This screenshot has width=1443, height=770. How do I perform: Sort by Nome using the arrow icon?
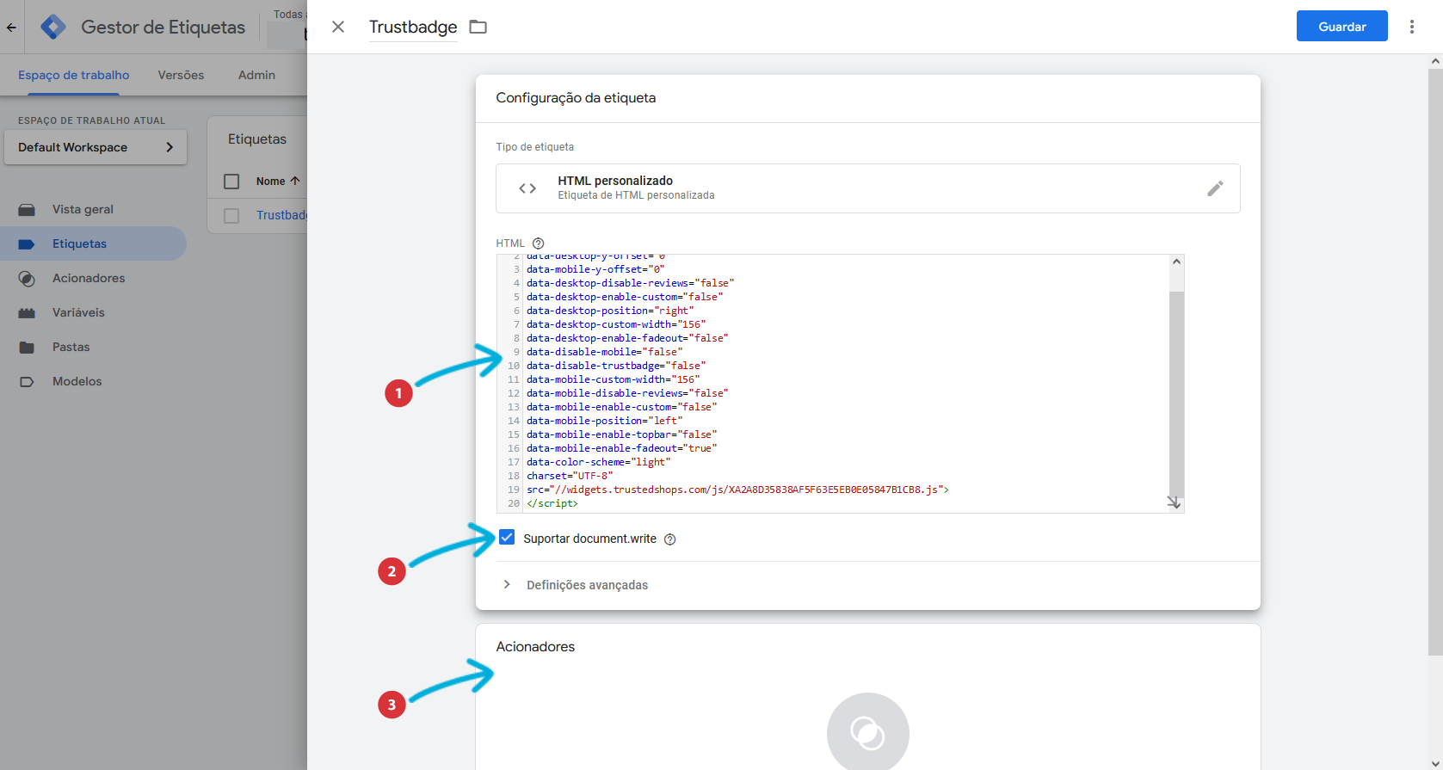coord(295,181)
